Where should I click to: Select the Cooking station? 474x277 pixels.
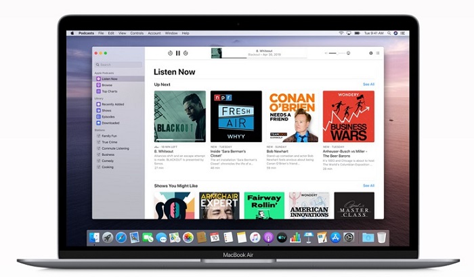(x=118, y=167)
